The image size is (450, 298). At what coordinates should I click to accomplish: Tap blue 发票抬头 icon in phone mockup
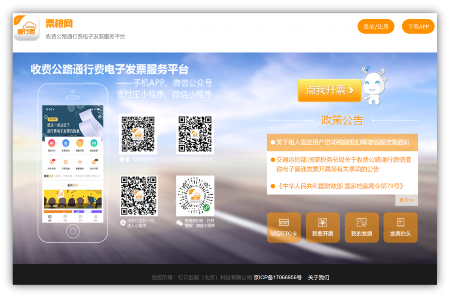[66, 143]
